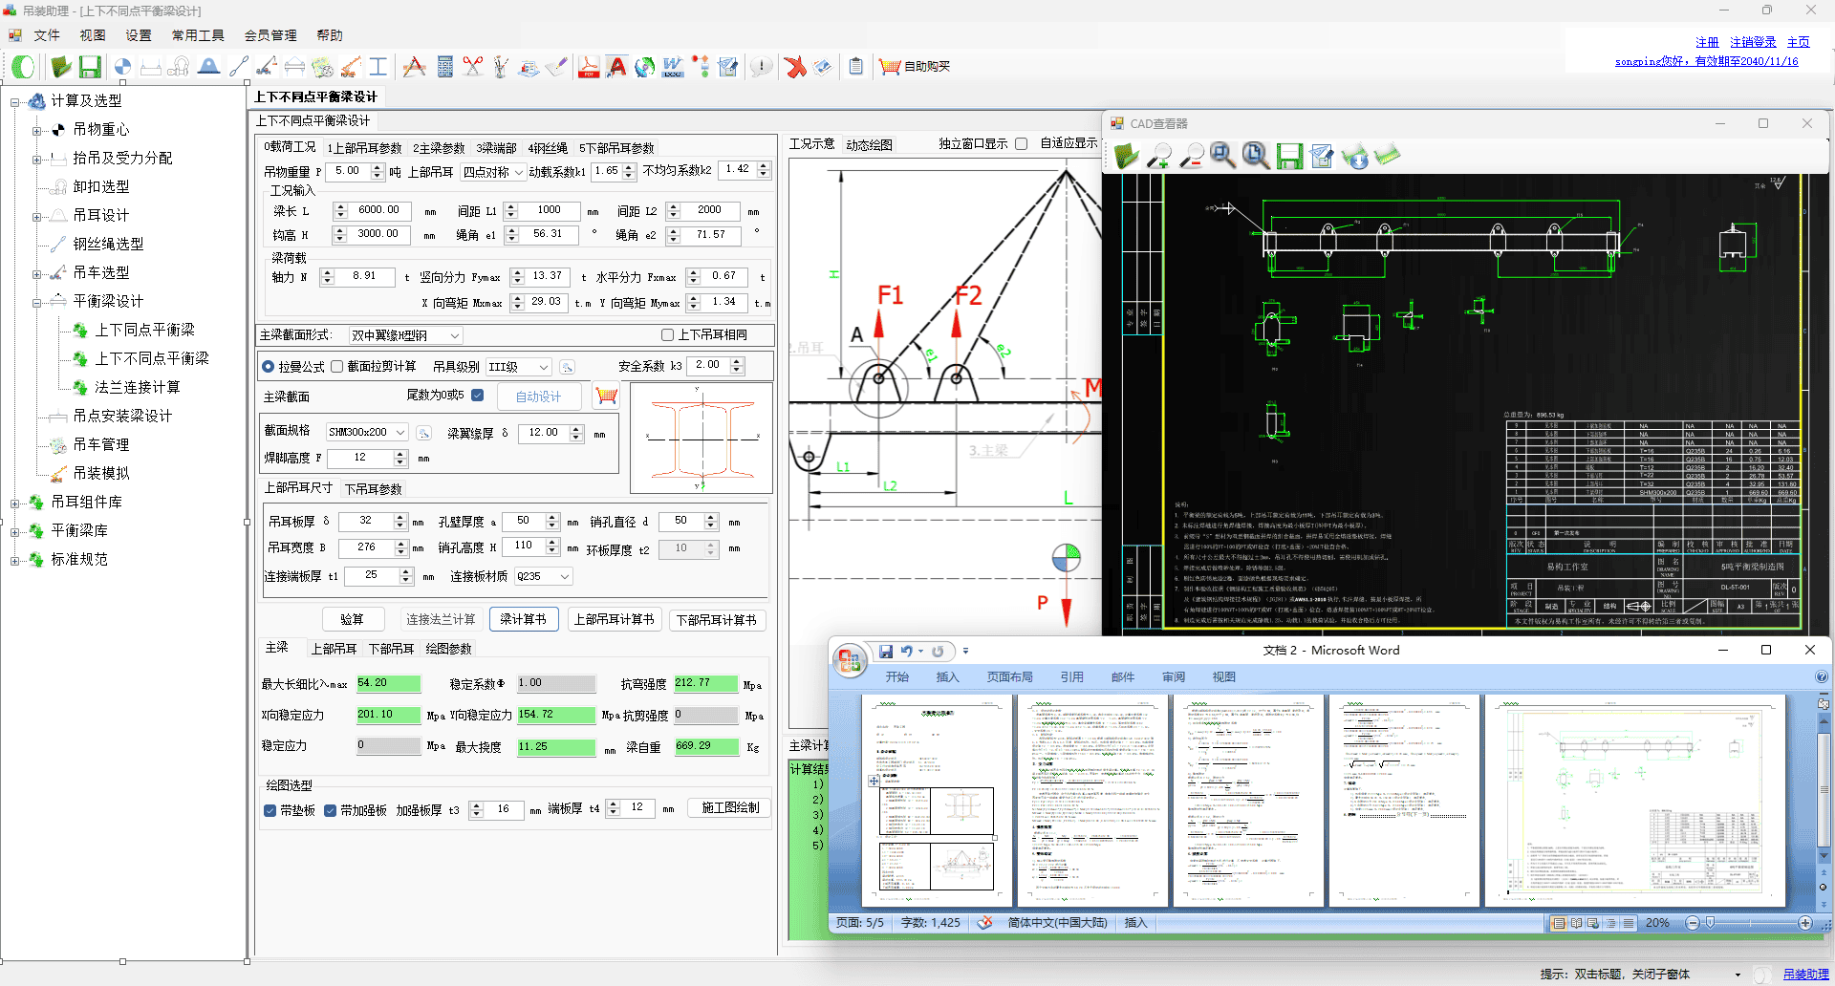The image size is (1835, 986).
Task: Click the 梁计算书 button
Action: click(523, 619)
